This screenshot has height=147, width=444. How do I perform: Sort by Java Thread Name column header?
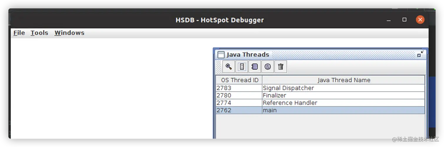(344, 80)
